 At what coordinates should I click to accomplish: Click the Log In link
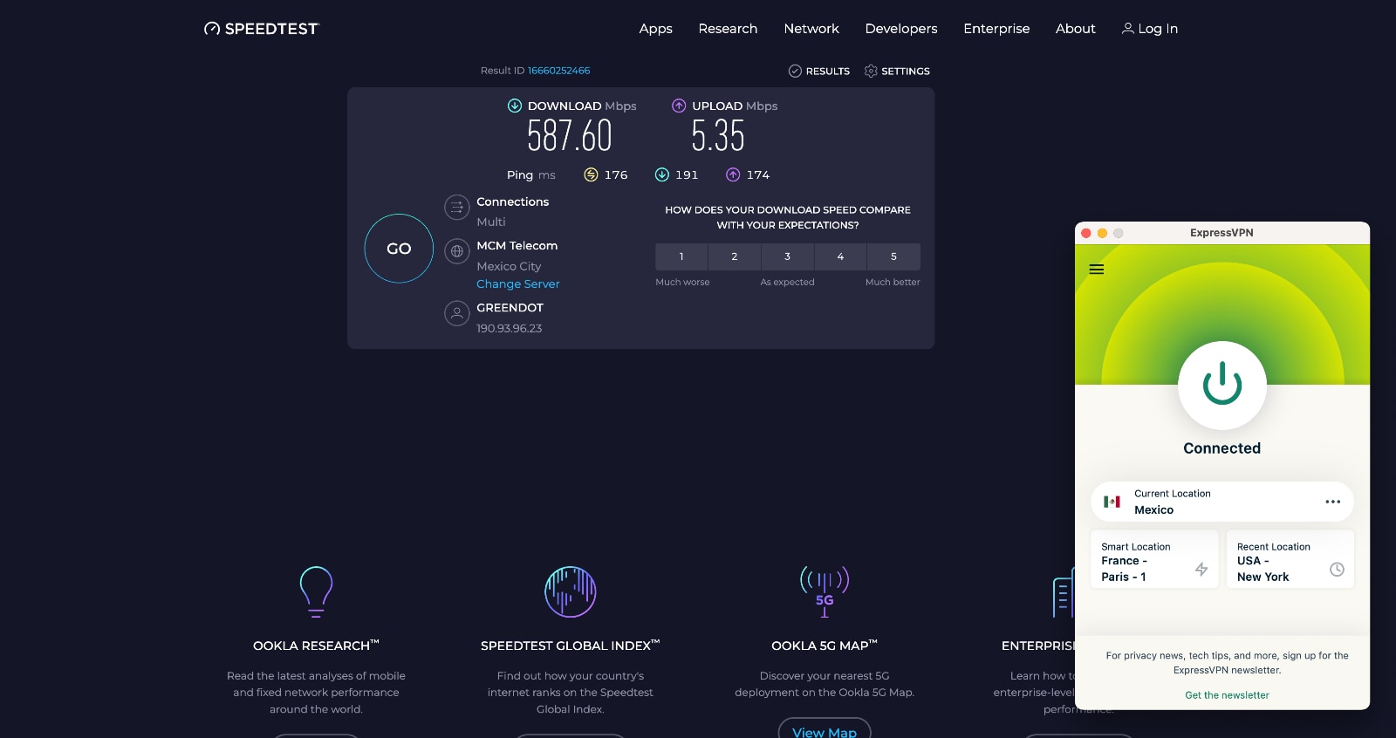click(x=1150, y=29)
